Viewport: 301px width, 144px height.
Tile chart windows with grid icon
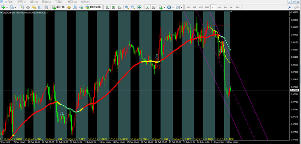click(x=139, y=7)
